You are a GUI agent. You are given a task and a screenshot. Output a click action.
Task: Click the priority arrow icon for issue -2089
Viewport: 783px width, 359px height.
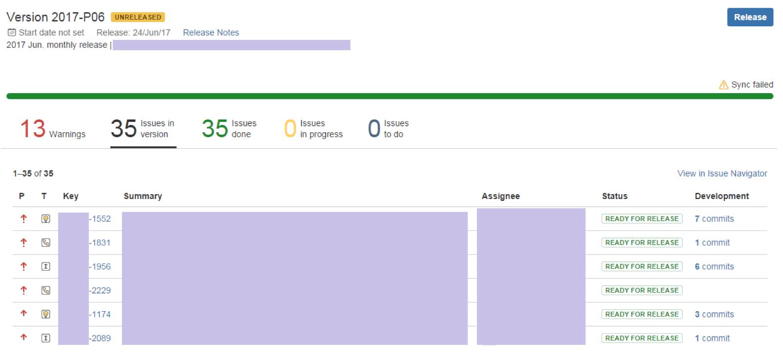[x=23, y=338]
